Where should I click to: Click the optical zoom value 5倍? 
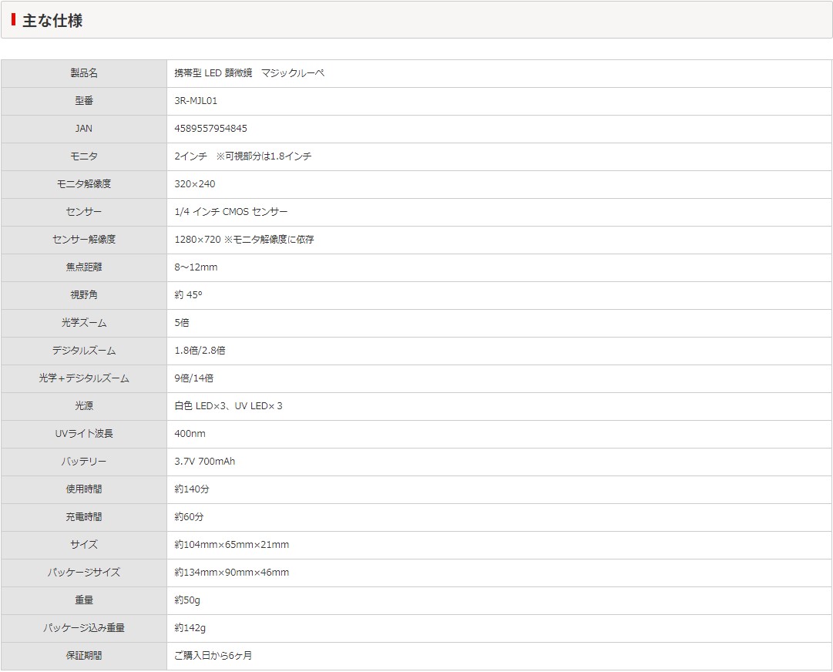(x=182, y=323)
